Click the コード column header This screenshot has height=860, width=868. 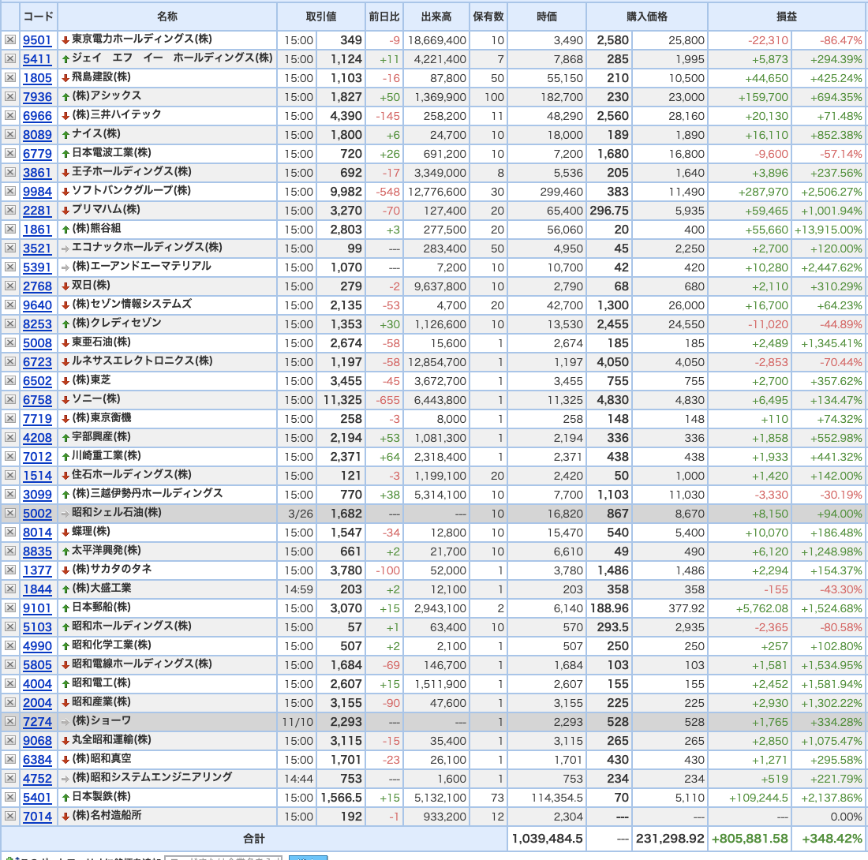pyautogui.click(x=38, y=17)
